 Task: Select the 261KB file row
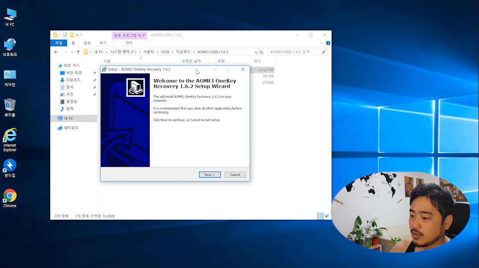click(268, 76)
